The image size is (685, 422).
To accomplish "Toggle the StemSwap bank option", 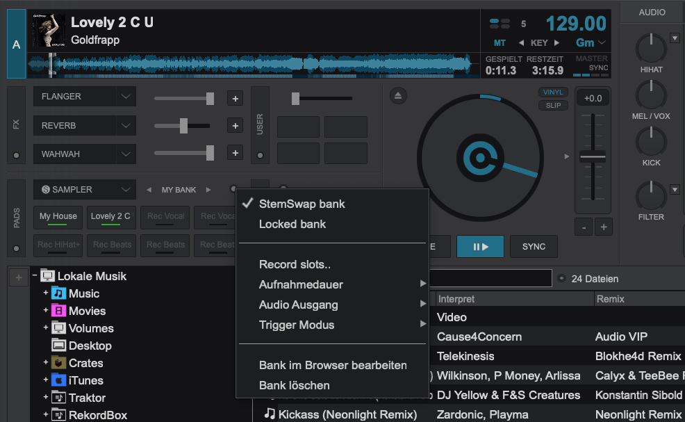I will coord(302,204).
